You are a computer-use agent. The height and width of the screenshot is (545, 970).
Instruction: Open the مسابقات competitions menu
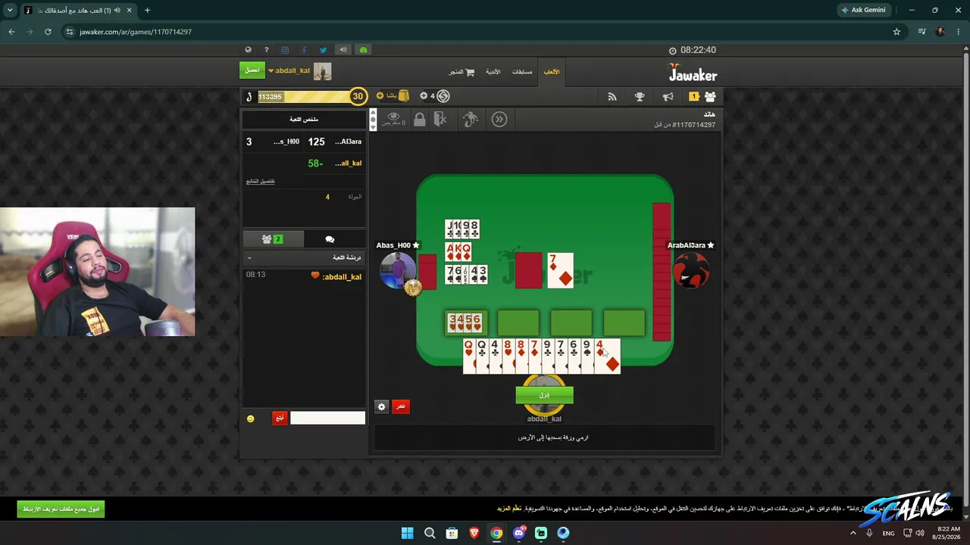click(x=522, y=72)
